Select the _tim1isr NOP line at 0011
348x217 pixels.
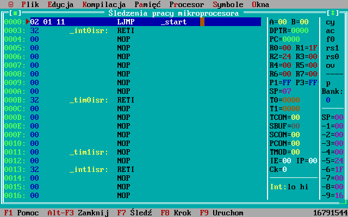coord(133,152)
